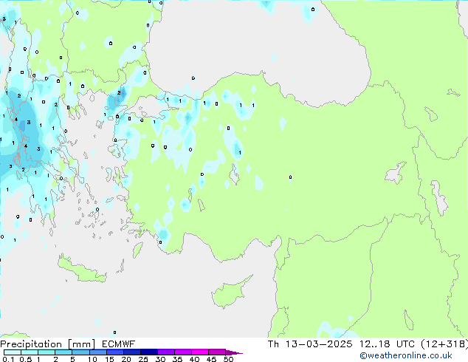Screen dimensions: 468x362
Task: Click the 0.5–1 mm legend color box
Action: click(30, 352)
